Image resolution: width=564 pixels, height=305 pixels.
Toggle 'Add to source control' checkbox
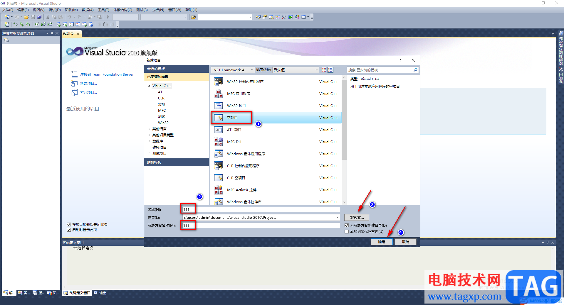347,231
